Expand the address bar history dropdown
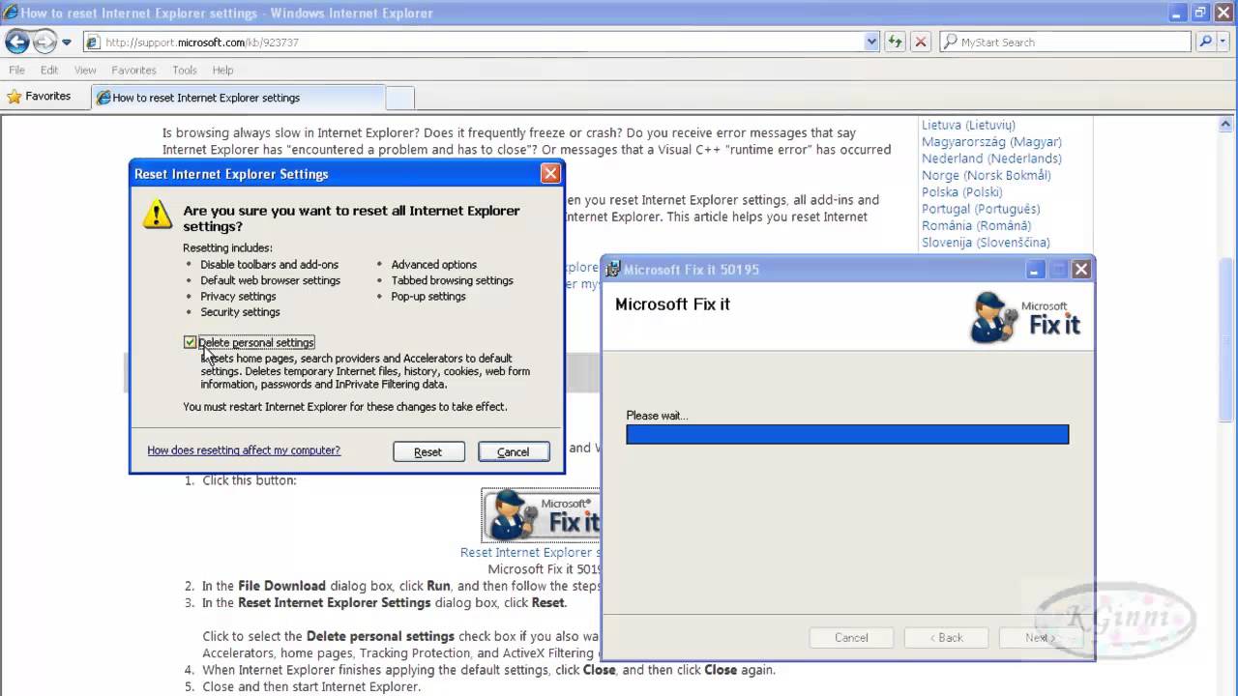Viewport: 1238px width, 696px height. [x=871, y=43]
